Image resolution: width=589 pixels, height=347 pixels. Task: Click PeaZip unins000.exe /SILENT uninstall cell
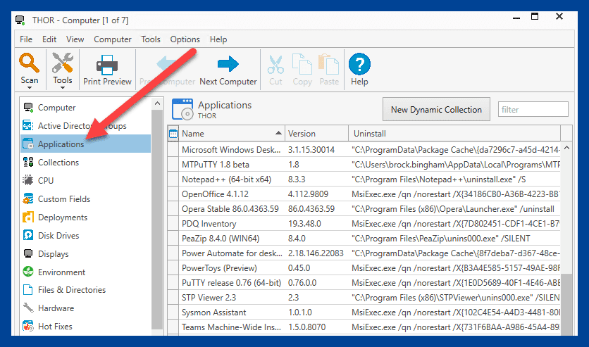(454, 238)
